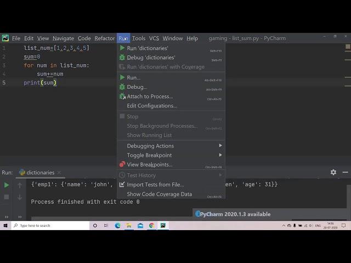The height and width of the screenshot is (263, 351).
Task: Open Windows Start menu
Action: click(5, 225)
